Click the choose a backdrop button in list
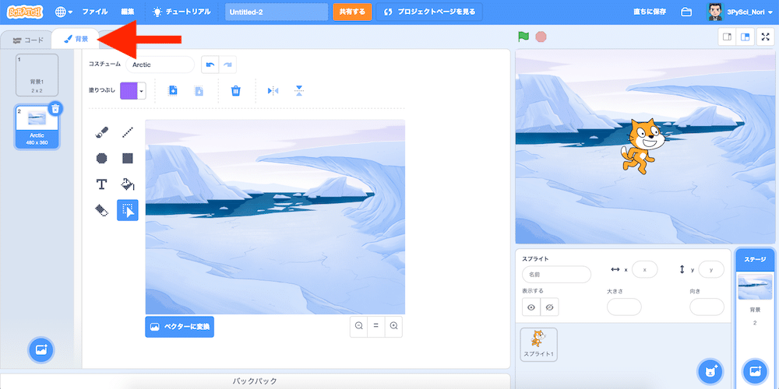 (x=41, y=350)
